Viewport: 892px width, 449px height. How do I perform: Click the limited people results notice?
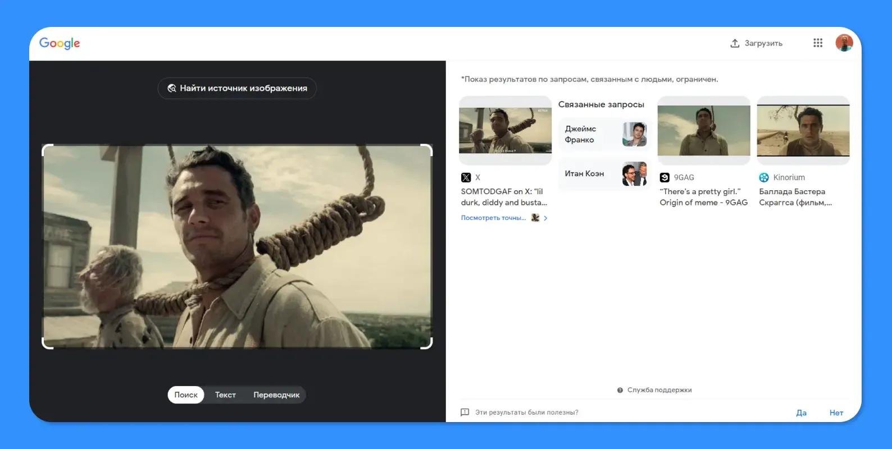tap(589, 79)
